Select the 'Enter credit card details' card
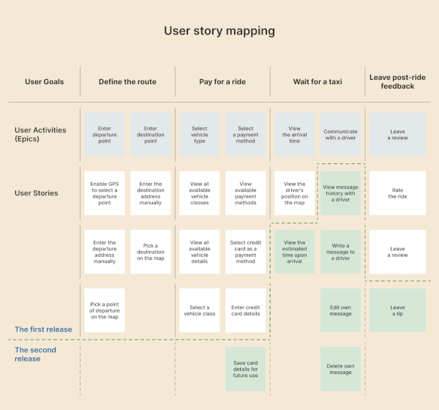439x410 pixels. (x=246, y=310)
